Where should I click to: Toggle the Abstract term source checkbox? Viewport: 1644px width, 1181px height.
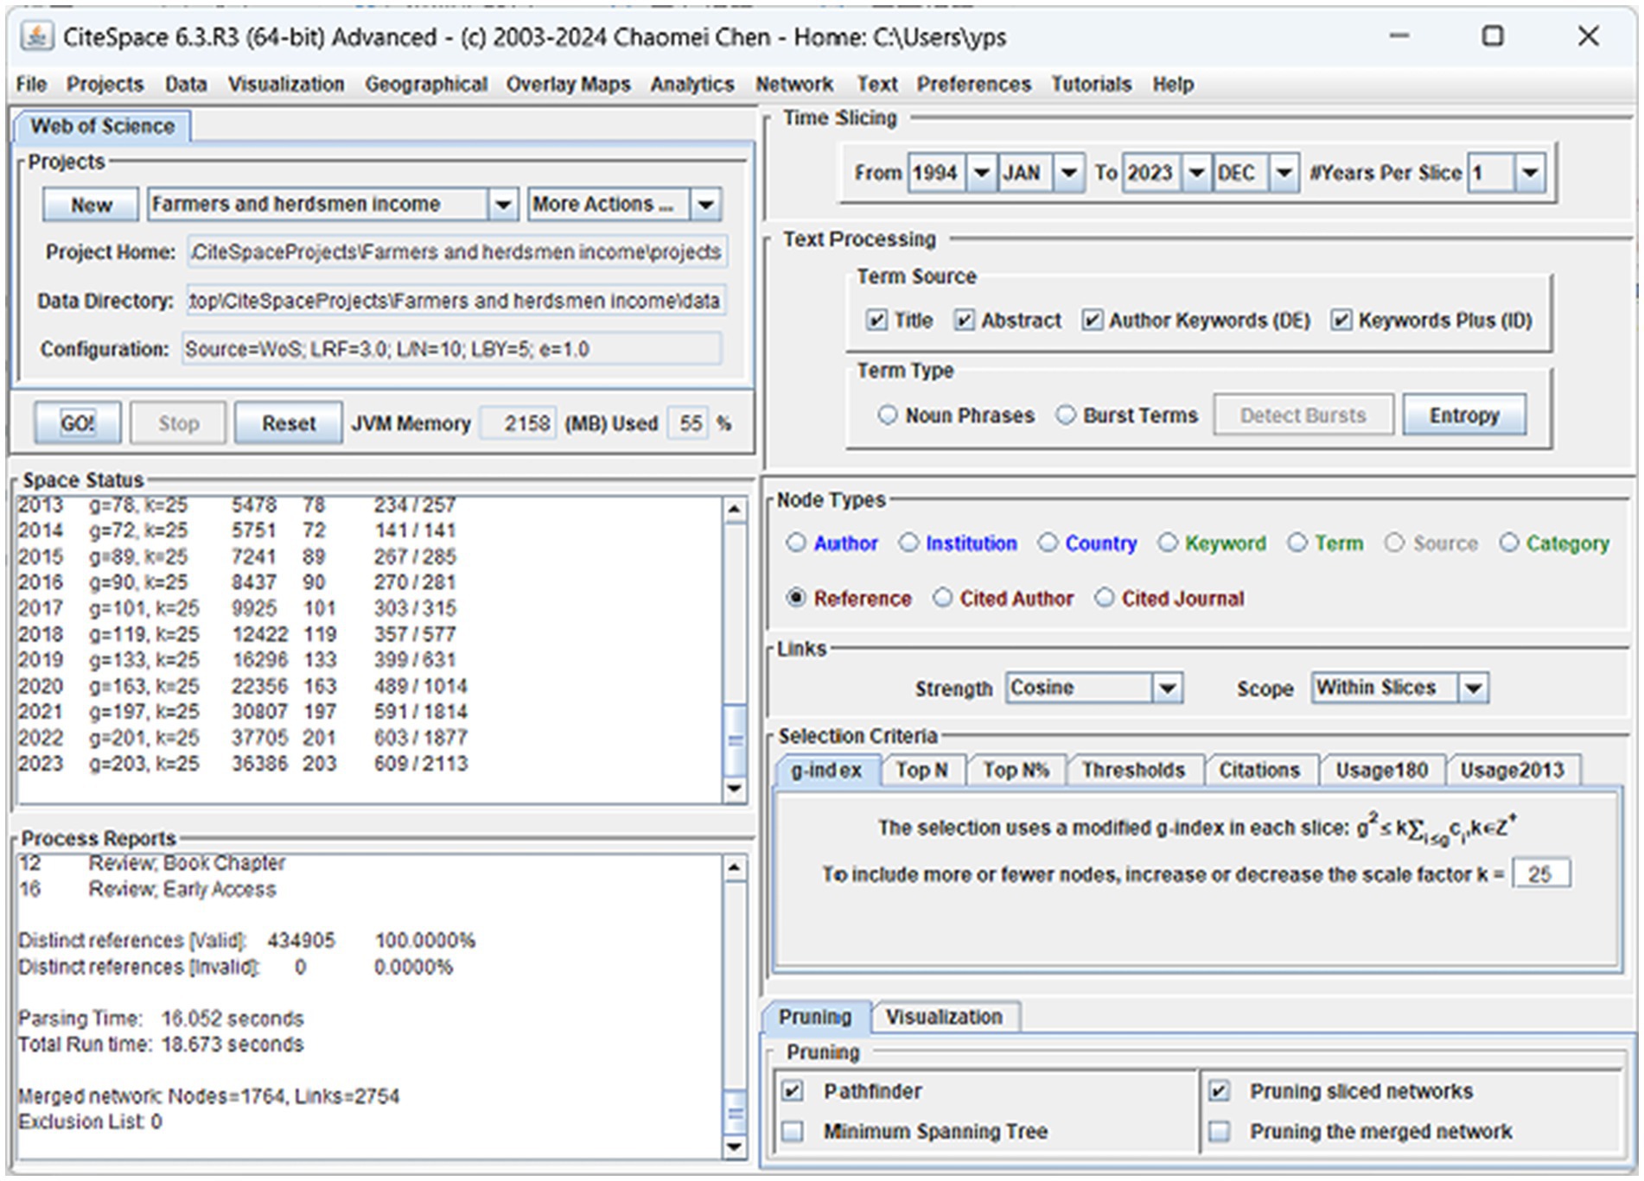pyautogui.click(x=964, y=321)
